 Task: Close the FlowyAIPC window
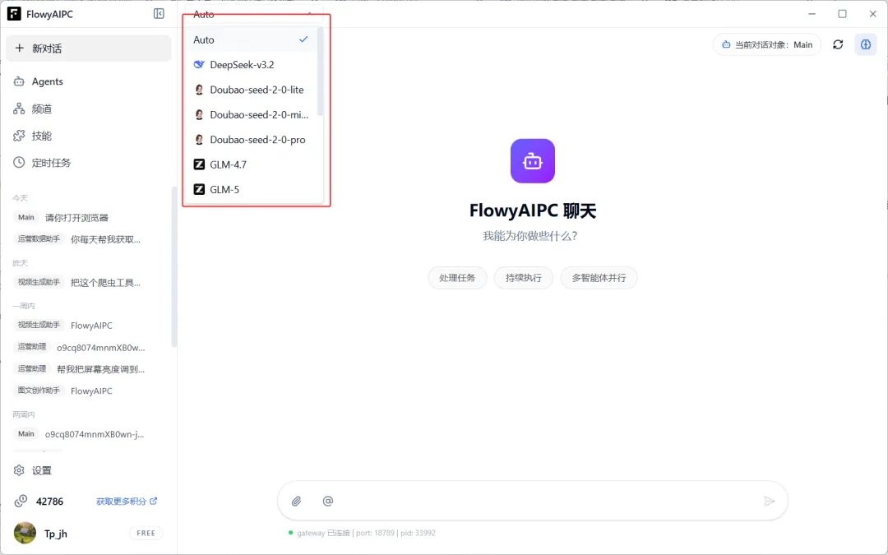click(x=872, y=14)
